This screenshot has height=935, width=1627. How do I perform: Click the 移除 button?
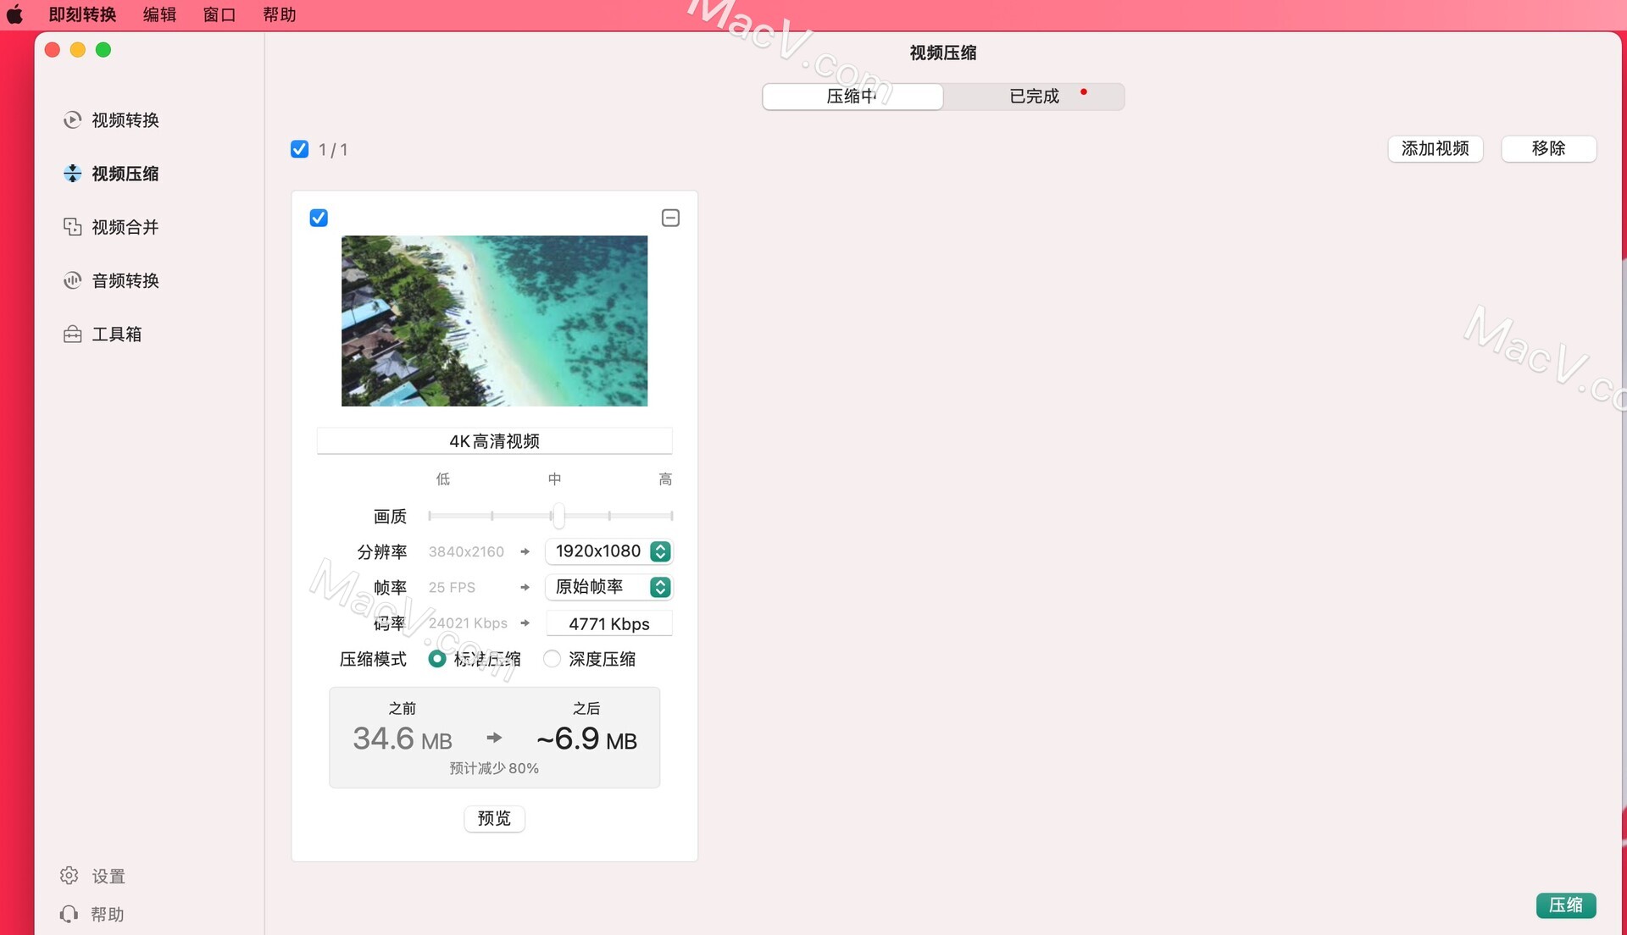pos(1548,149)
